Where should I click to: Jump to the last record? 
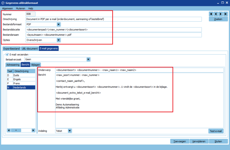(225, 14)
